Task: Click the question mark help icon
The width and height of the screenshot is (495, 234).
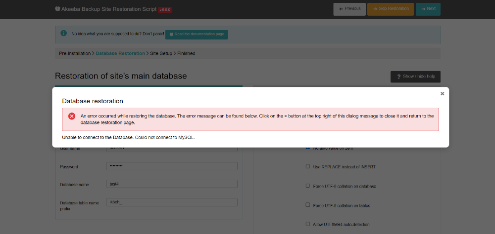Action: tap(398, 77)
